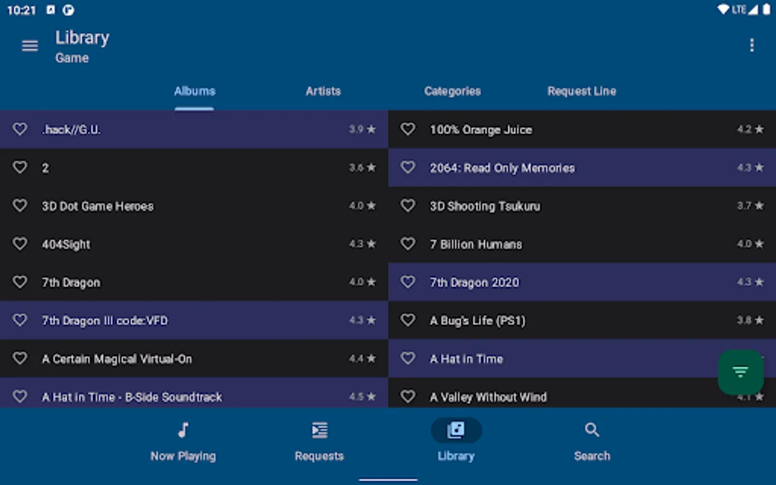
Task: Open the Library icon in bottom bar
Action: pyautogui.click(x=456, y=430)
